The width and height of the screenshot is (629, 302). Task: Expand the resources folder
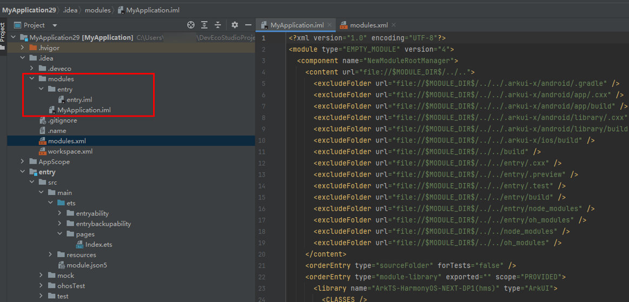coord(50,255)
